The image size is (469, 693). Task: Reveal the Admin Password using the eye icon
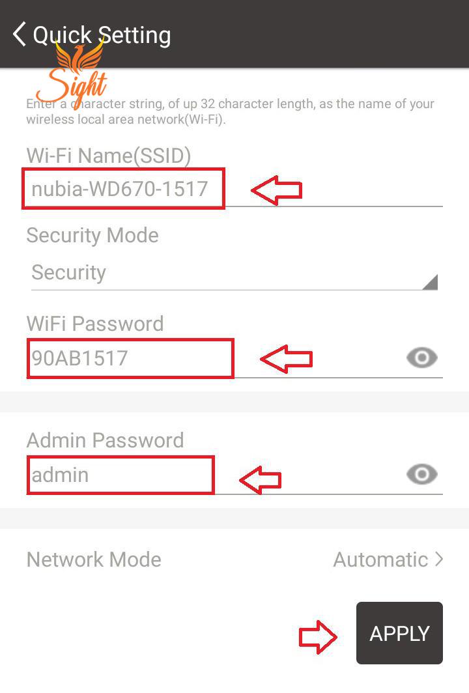[x=421, y=474]
